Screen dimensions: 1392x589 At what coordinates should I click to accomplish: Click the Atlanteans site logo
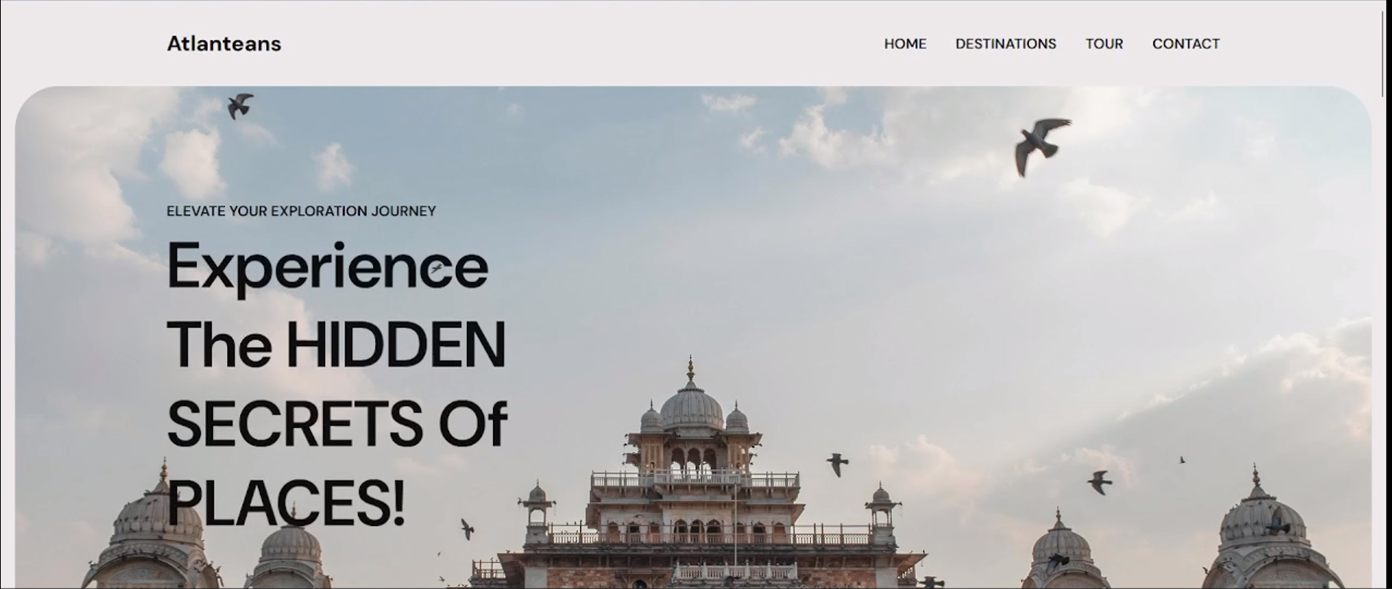coord(224,44)
